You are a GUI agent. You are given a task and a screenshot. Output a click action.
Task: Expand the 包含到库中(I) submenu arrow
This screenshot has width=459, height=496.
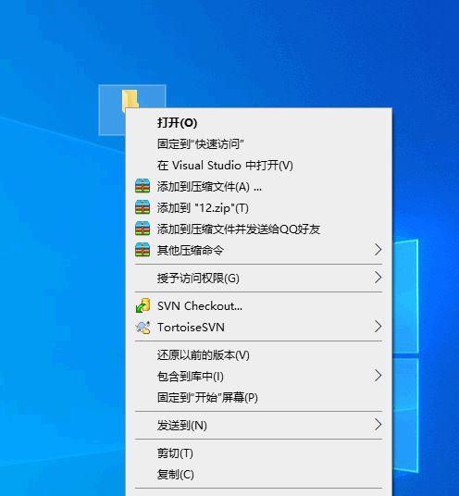[378, 376]
